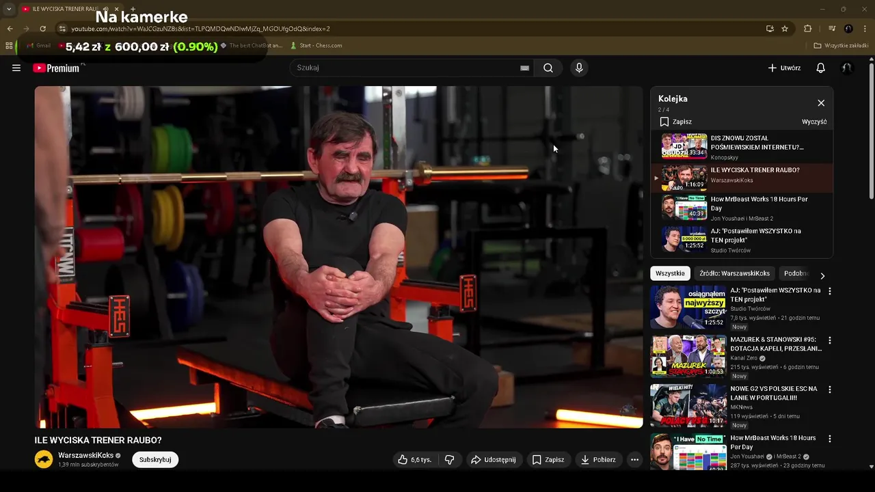Open site information icon in address bar
The image size is (875, 492).
pyautogui.click(x=62, y=29)
